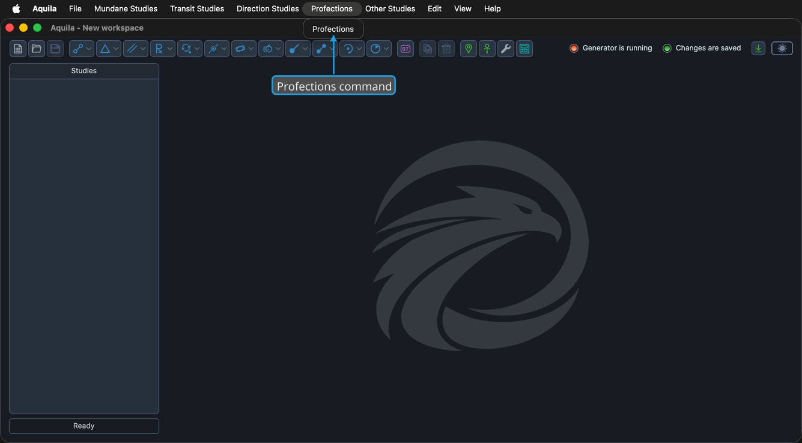Expand the dropdown beside the circle-with-line icon
This screenshot has height=443, width=802.
click(305, 49)
